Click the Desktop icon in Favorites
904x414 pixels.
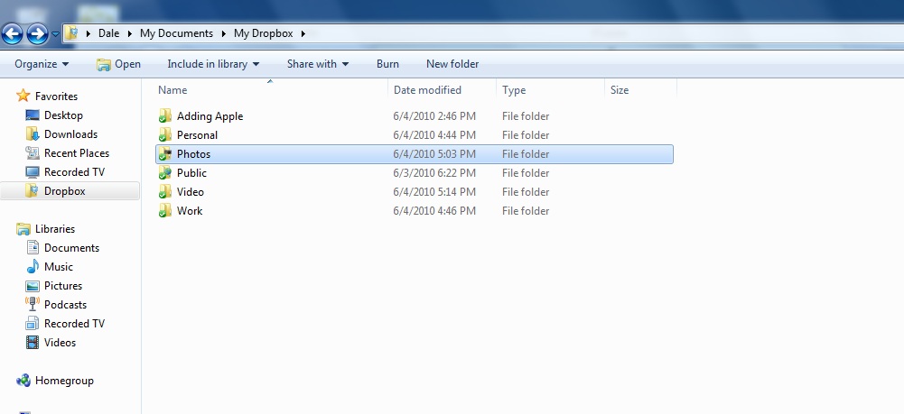33,115
